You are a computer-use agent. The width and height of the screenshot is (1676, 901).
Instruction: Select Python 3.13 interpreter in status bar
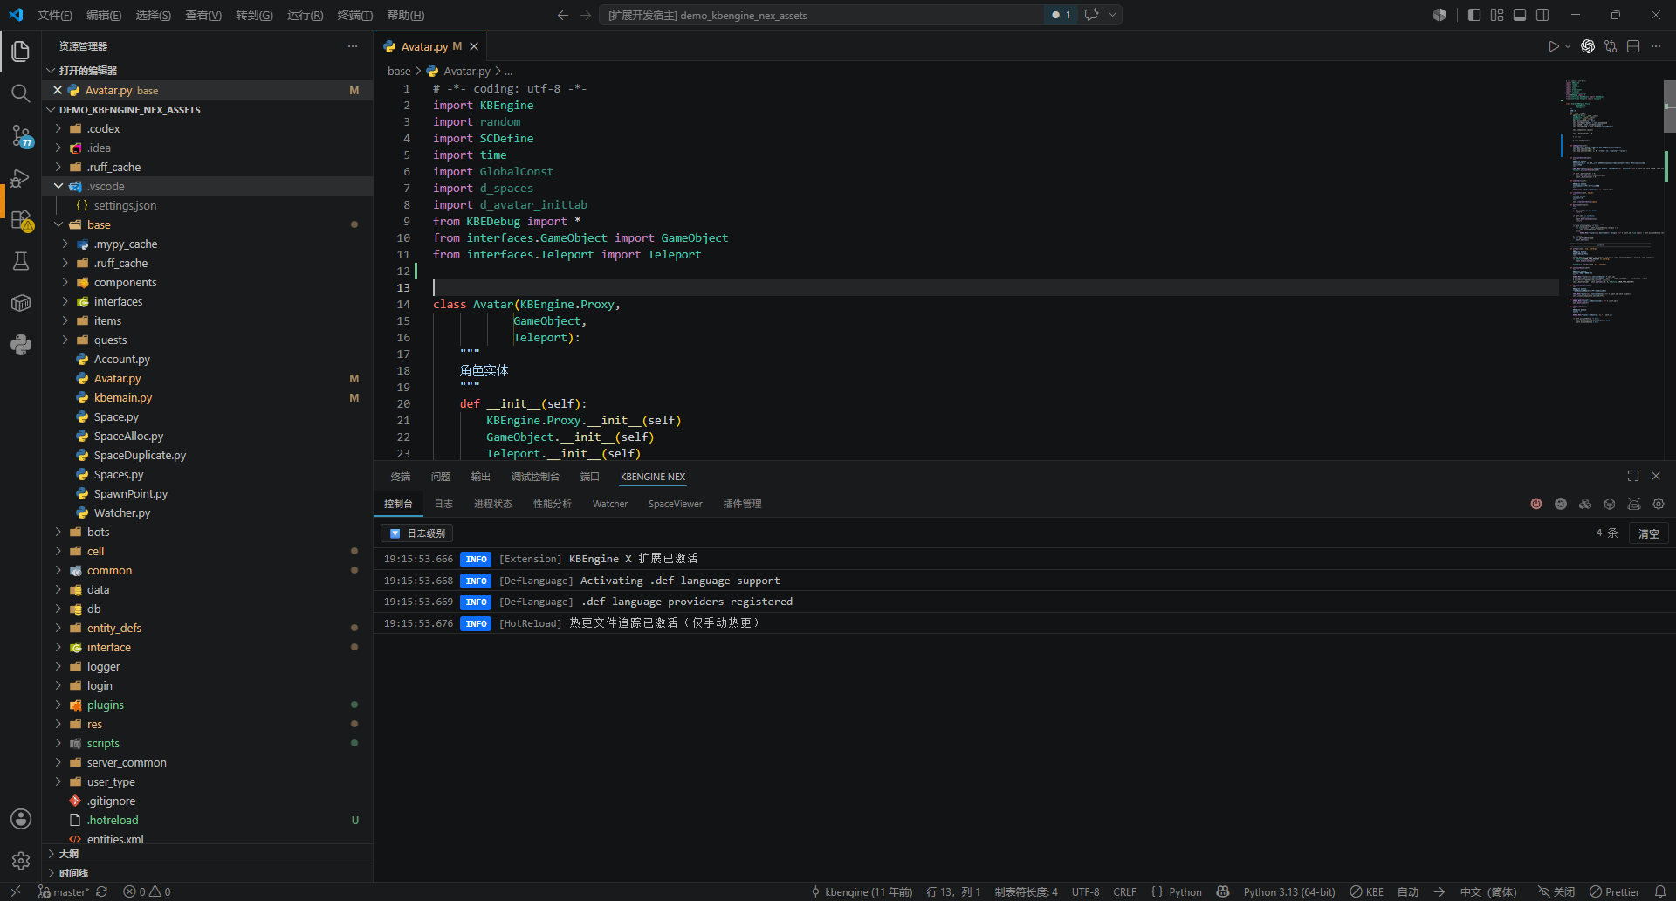tap(1289, 891)
